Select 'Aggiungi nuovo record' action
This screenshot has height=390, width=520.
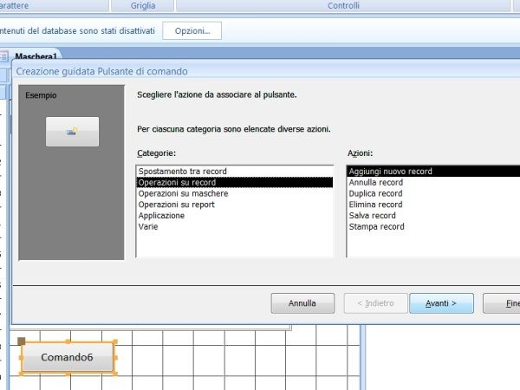click(x=390, y=172)
